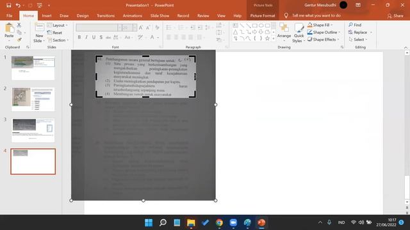Select the triangle shape in shapes gallery
Image resolution: width=410 pixels, height=230 pixels.
235,32
